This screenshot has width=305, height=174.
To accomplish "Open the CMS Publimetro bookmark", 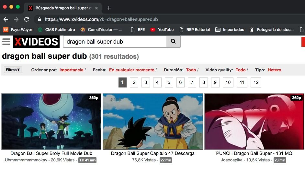I will [x=56, y=30].
